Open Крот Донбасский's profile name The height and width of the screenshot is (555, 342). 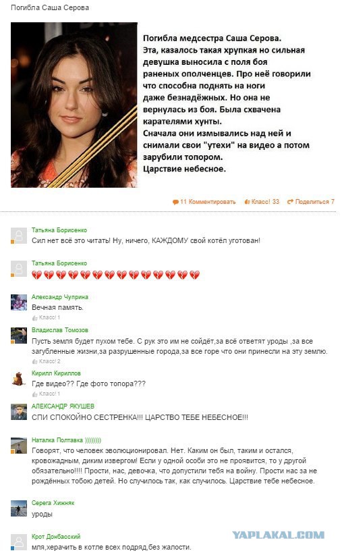click(x=56, y=537)
